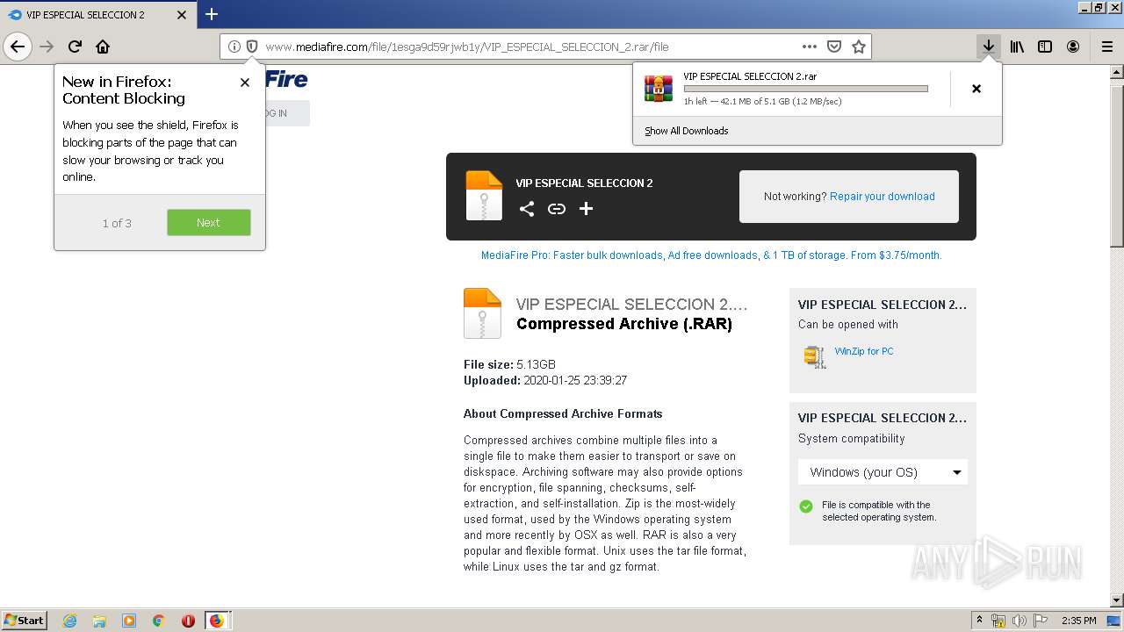This screenshot has width=1124, height=632.
Task: Open Windows (your OS) dropdown
Action: pyautogui.click(x=883, y=472)
